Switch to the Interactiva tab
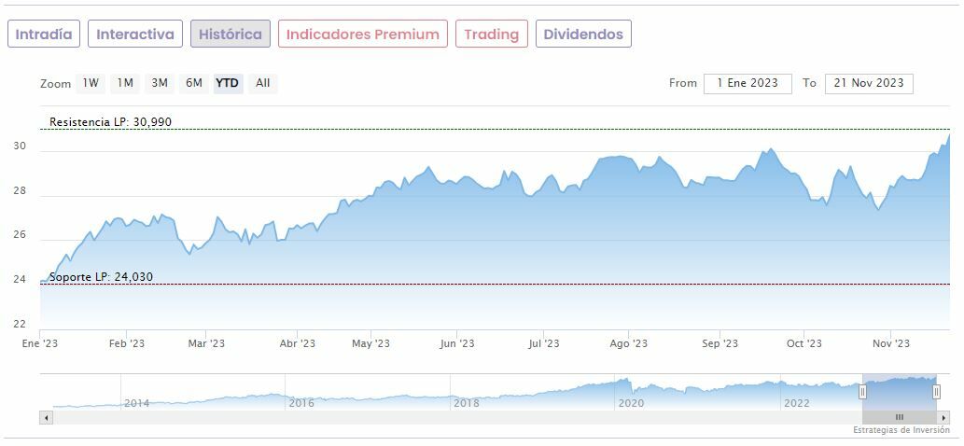Image resolution: width=964 pixels, height=446 pixels. point(135,35)
